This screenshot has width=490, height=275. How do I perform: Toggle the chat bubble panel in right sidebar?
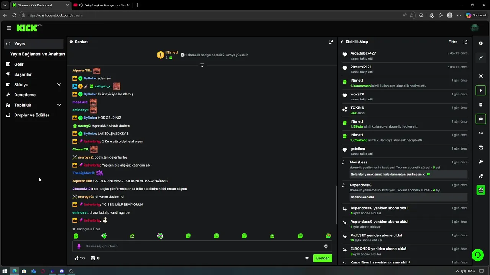481,119
